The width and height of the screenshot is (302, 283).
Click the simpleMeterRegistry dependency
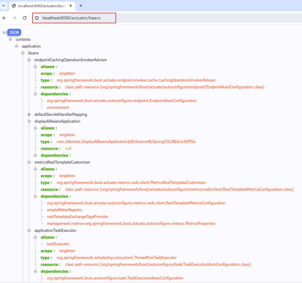pos(65,210)
